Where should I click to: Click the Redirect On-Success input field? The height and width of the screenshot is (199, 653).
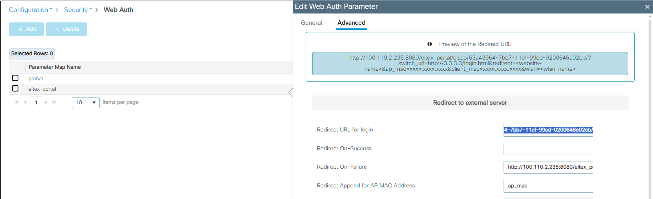click(x=548, y=149)
